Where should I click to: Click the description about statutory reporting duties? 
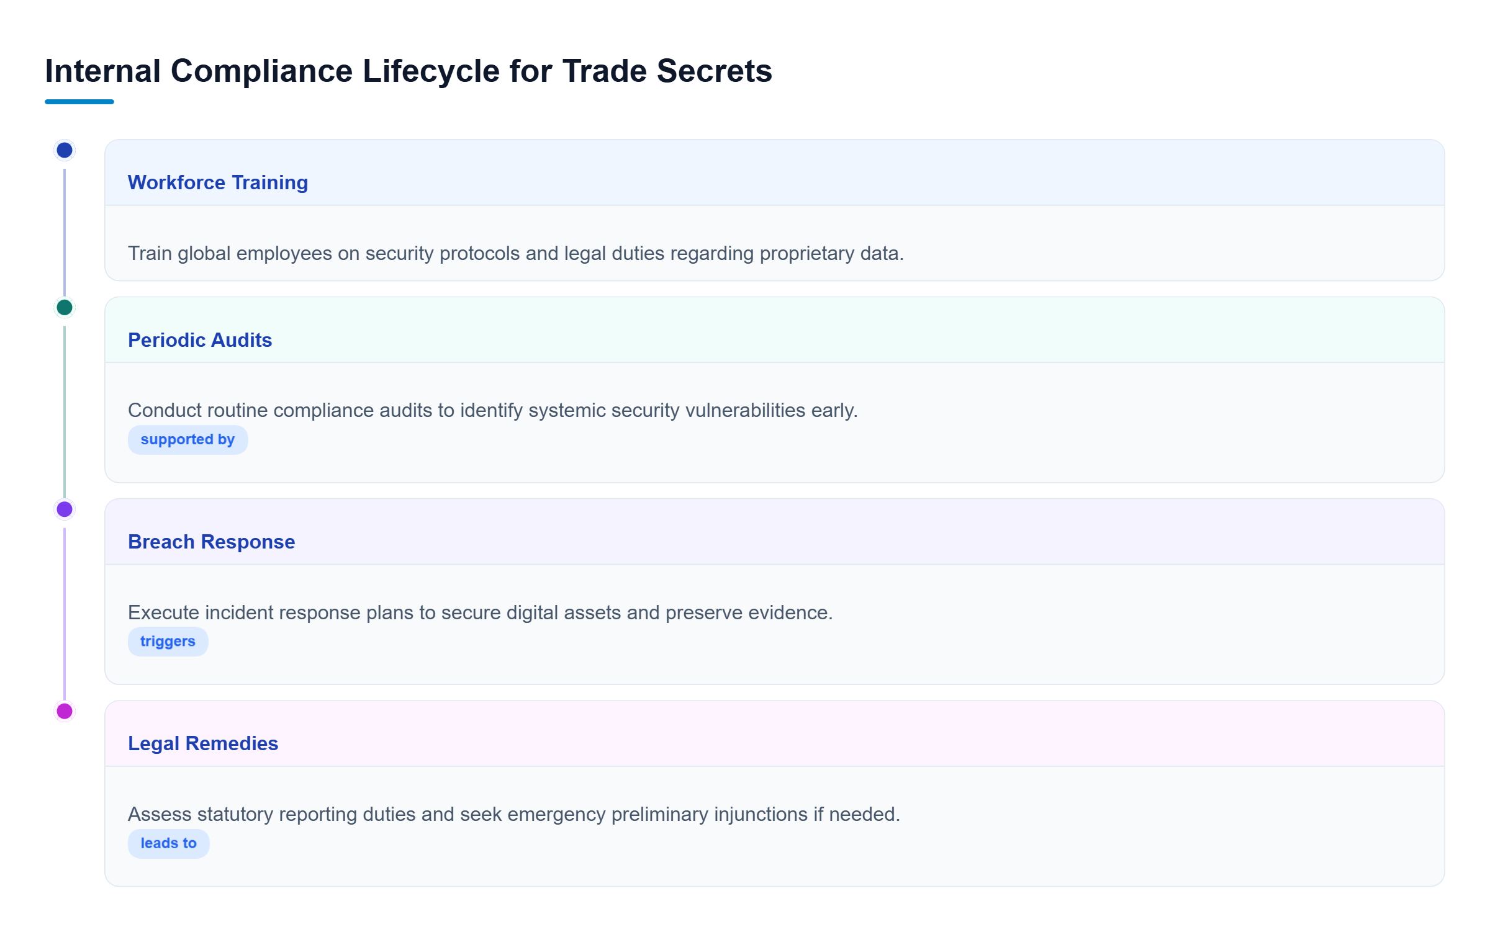coord(514,814)
